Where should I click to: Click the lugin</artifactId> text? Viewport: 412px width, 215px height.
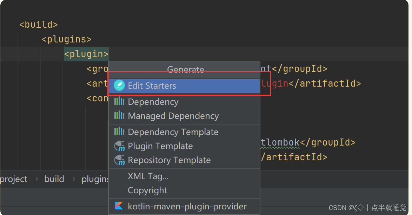[x=311, y=83]
